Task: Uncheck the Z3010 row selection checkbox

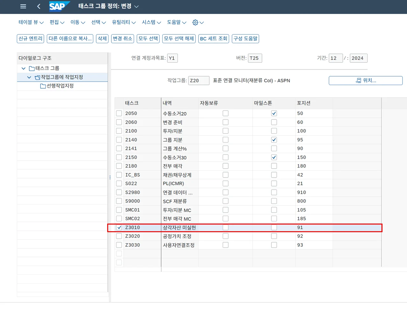Action: click(119, 227)
